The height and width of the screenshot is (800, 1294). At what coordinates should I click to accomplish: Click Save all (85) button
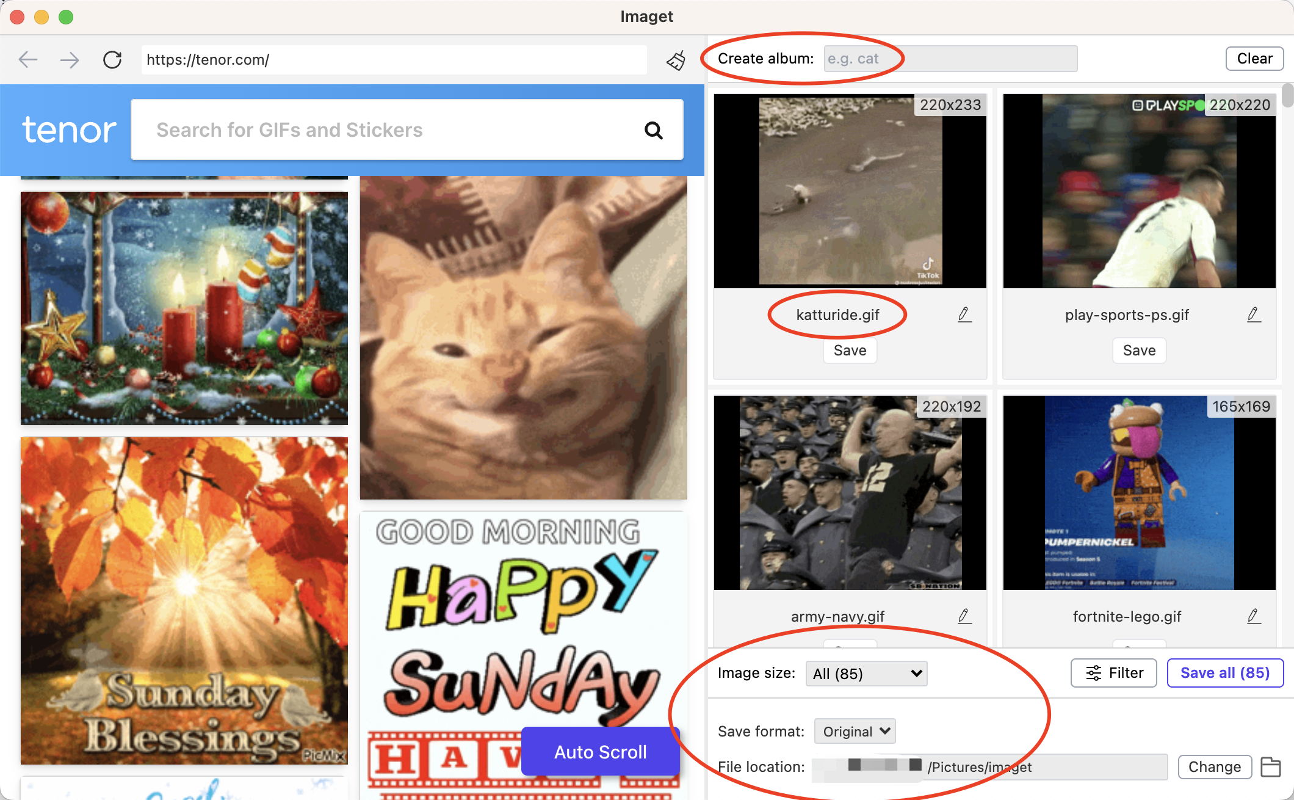(x=1224, y=672)
